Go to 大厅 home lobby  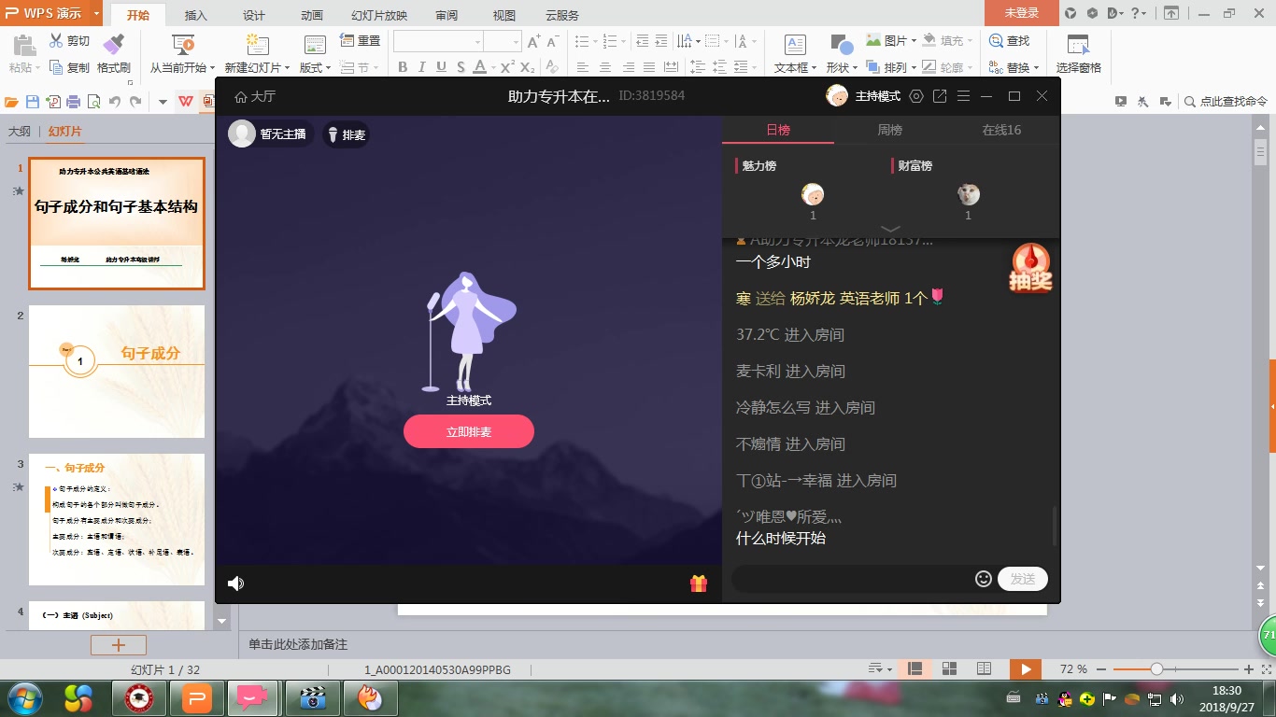point(255,96)
